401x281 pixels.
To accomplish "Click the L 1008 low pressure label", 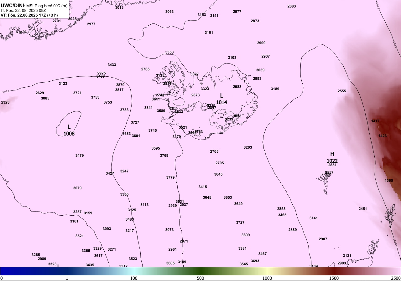I will click(69, 130).
